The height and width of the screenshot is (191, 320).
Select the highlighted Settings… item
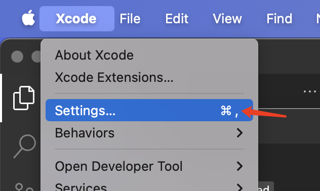(149, 110)
